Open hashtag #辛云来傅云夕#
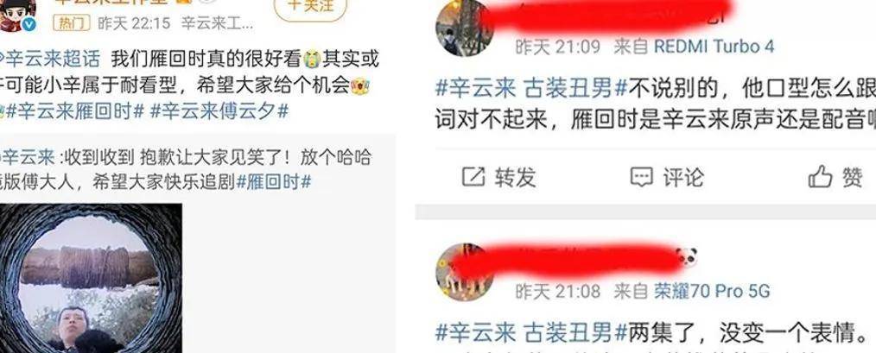 pos(219,111)
